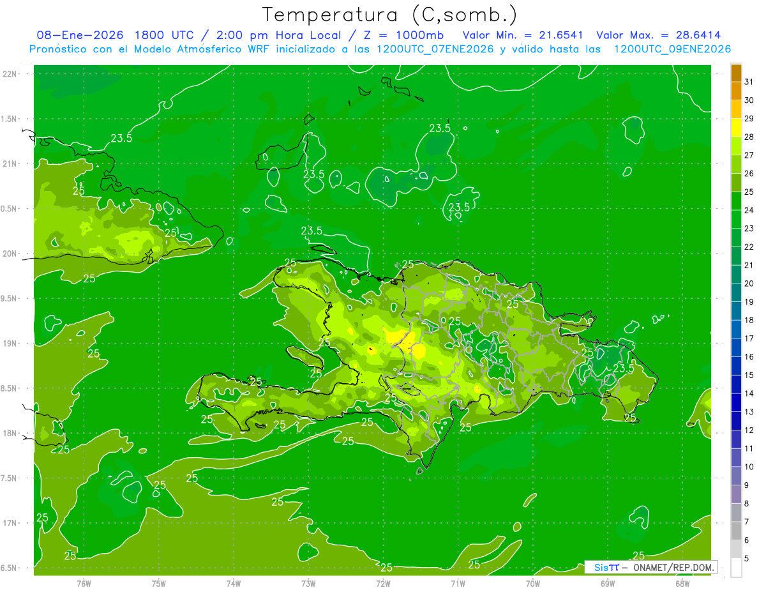The height and width of the screenshot is (592, 766).
Task: Click the 19N latitude axis label
Action: 11,343
